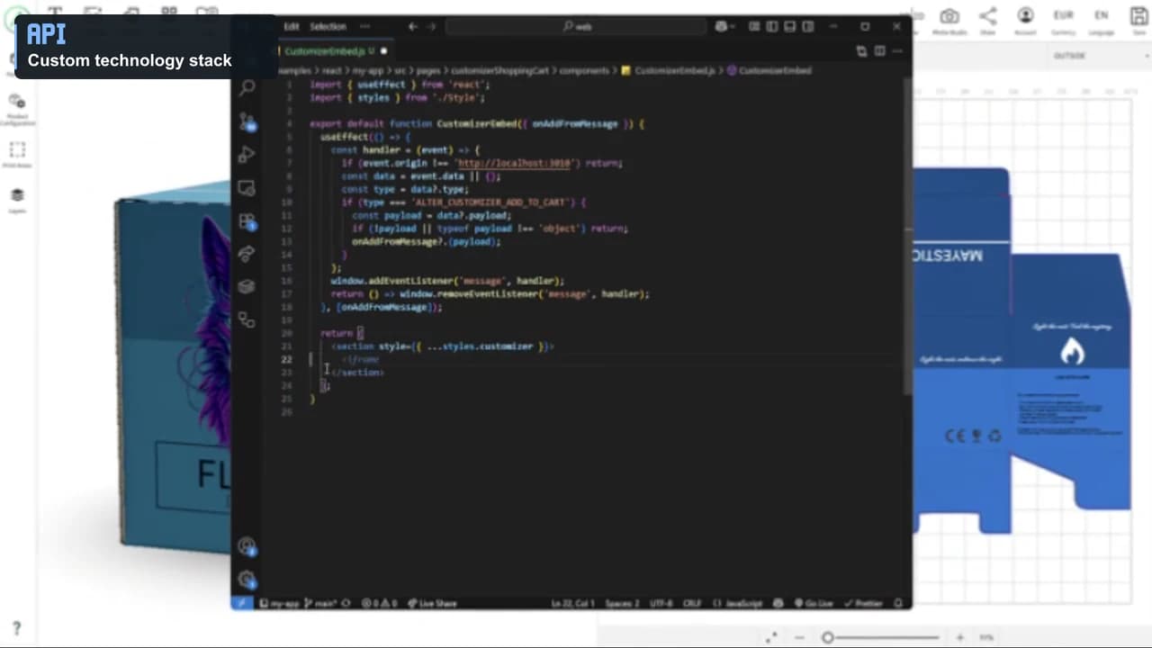Open the Selection menu
Screen dimensions: 1152x648
tap(328, 26)
